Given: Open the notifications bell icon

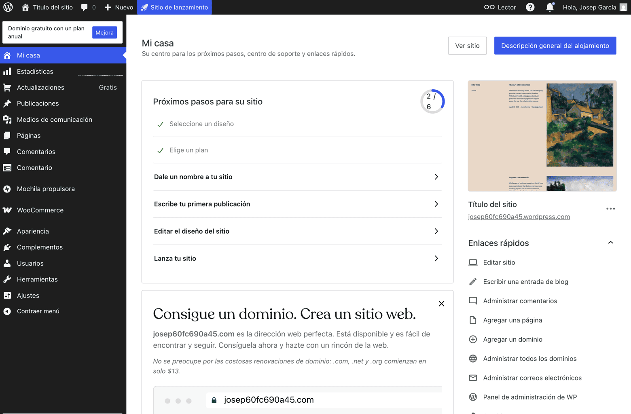Looking at the screenshot, I should pos(550,7).
